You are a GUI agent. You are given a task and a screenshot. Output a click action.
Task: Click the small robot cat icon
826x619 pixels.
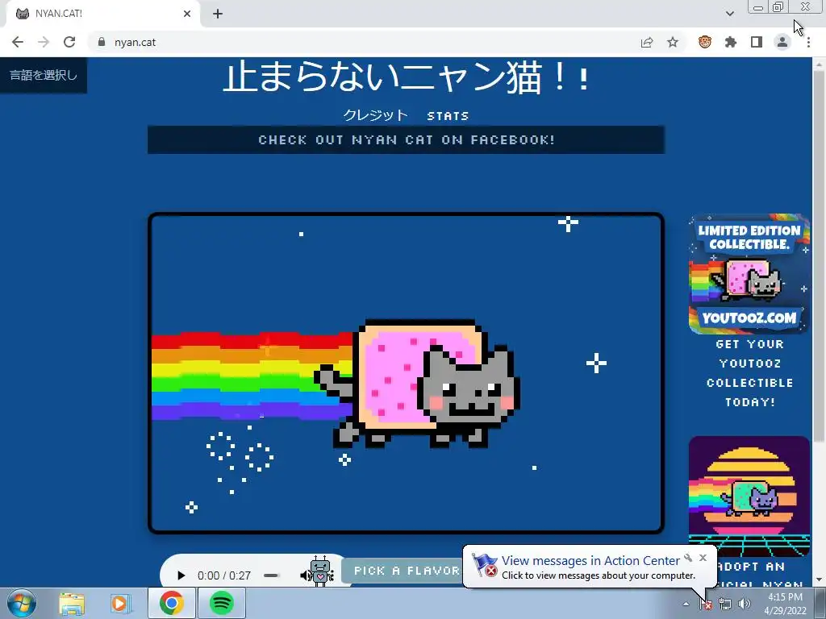[320, 571]
